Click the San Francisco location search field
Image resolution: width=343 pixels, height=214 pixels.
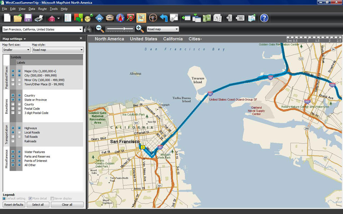point(41,29)
